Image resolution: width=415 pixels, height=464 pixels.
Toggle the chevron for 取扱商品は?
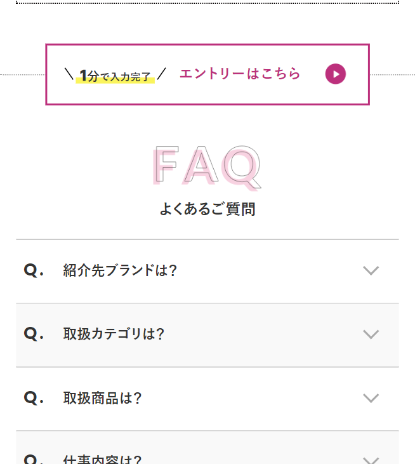click(371, 399)
